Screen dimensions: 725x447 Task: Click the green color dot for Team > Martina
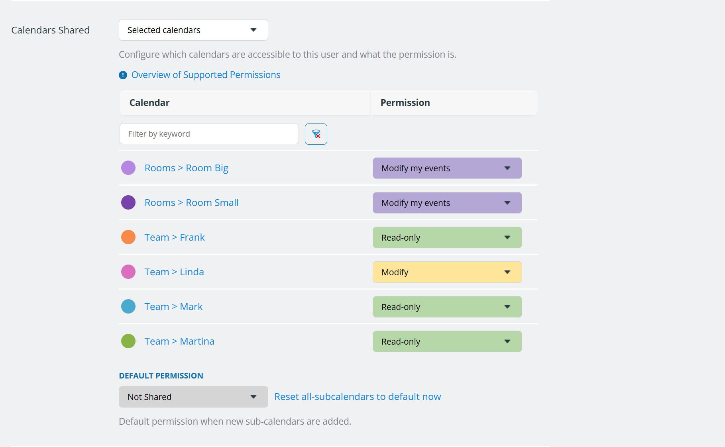tap(128, 341)
